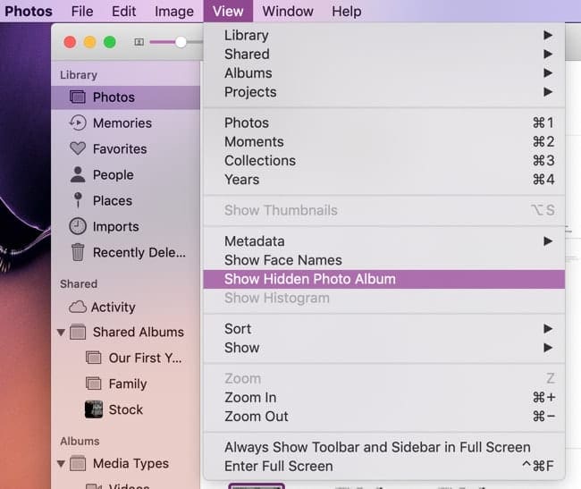Open the Sort submenu
581x489 pixels.
pyautogui.click(x=383, y=329)
